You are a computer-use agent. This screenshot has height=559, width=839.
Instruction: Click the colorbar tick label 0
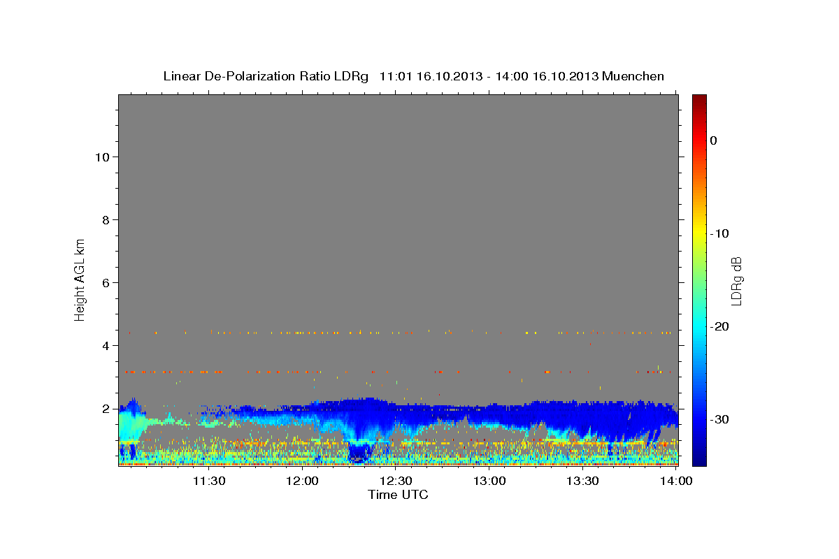[713, 140]
